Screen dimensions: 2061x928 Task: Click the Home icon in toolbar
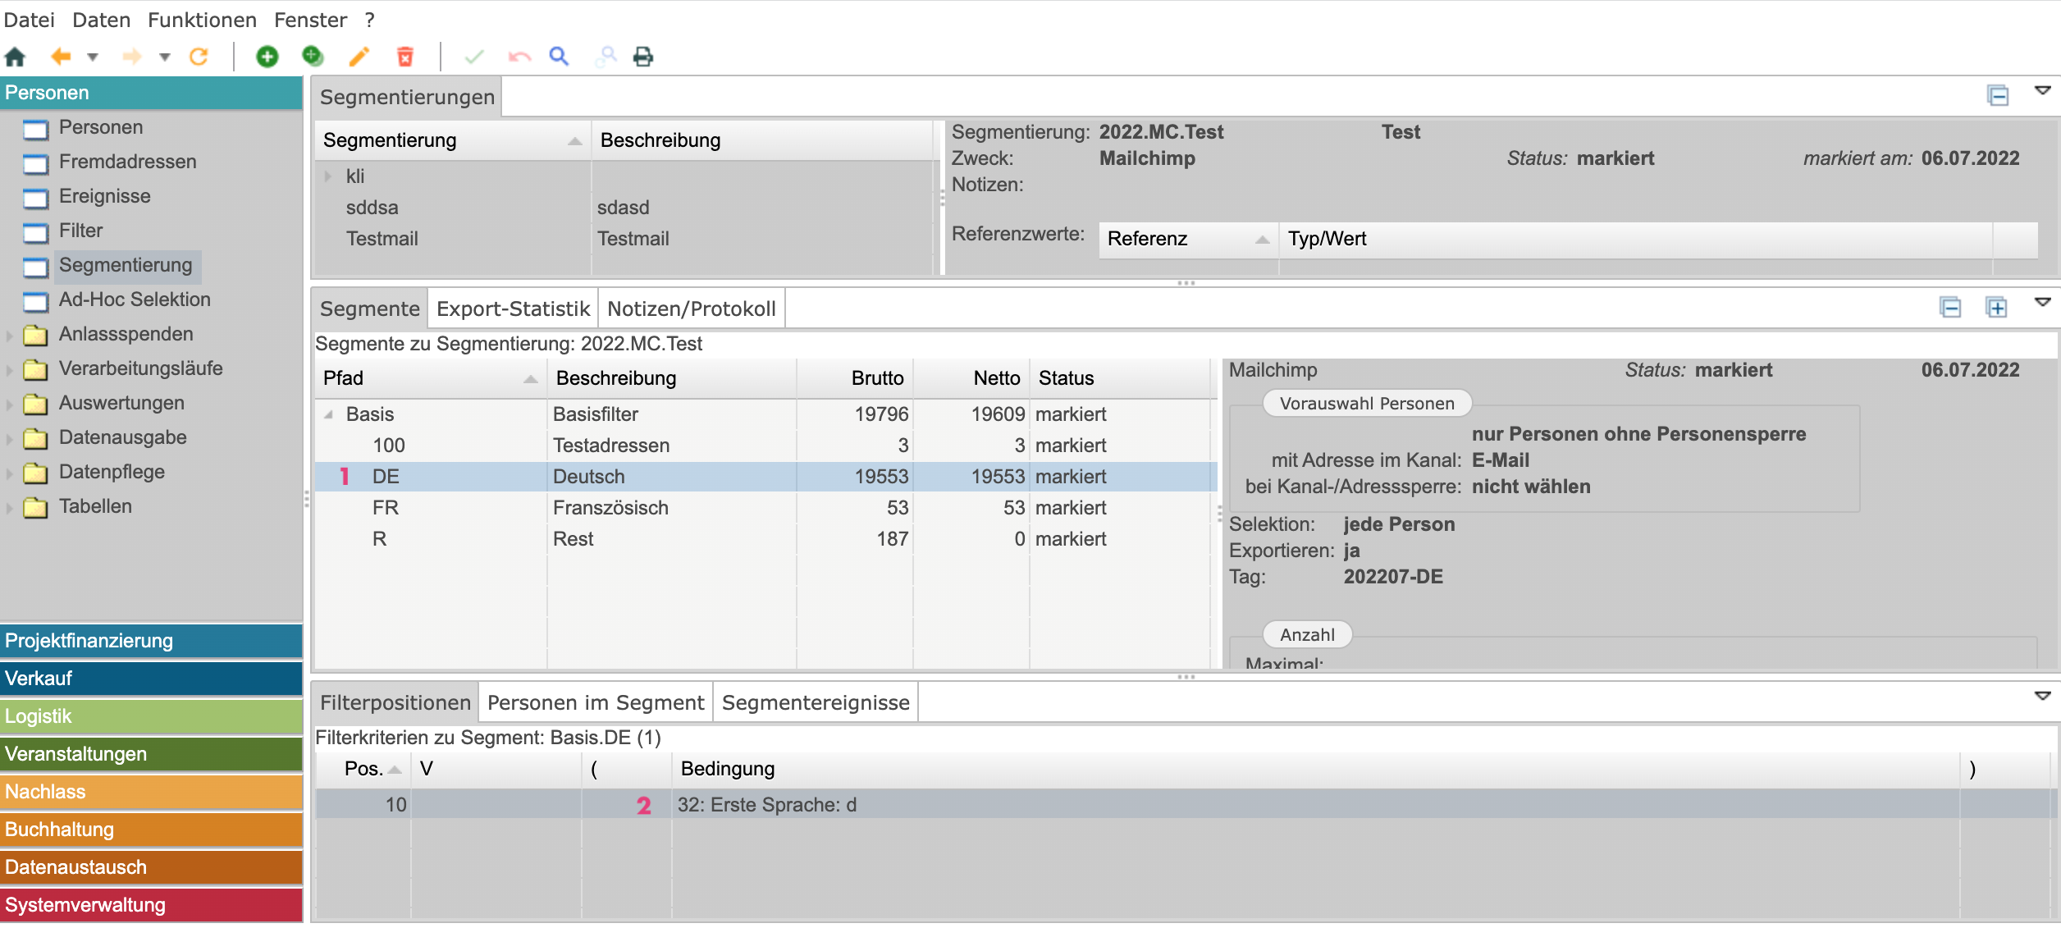pyautogui.click(x=16, y=57)
